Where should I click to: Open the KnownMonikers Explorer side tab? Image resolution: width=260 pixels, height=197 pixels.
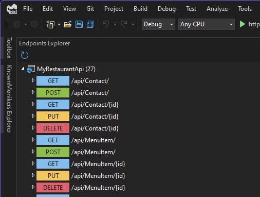pyautogui.click(x=9, y=99)
